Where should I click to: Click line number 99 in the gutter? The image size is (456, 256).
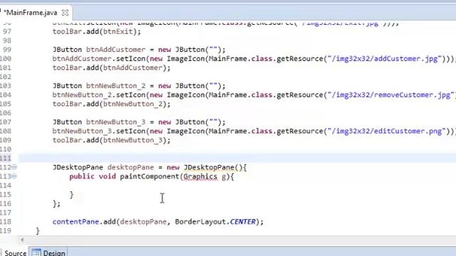[x=7, y=50]
